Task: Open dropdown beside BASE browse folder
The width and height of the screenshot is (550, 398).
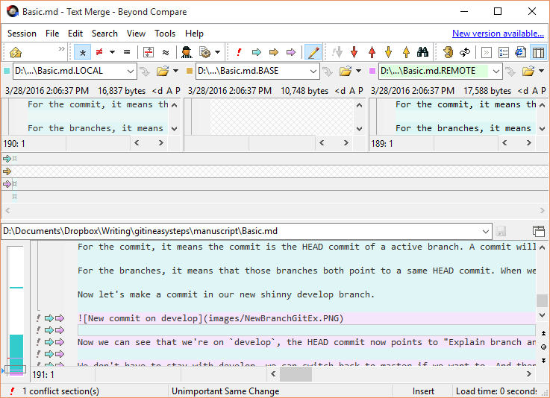Action: [358, 71]
